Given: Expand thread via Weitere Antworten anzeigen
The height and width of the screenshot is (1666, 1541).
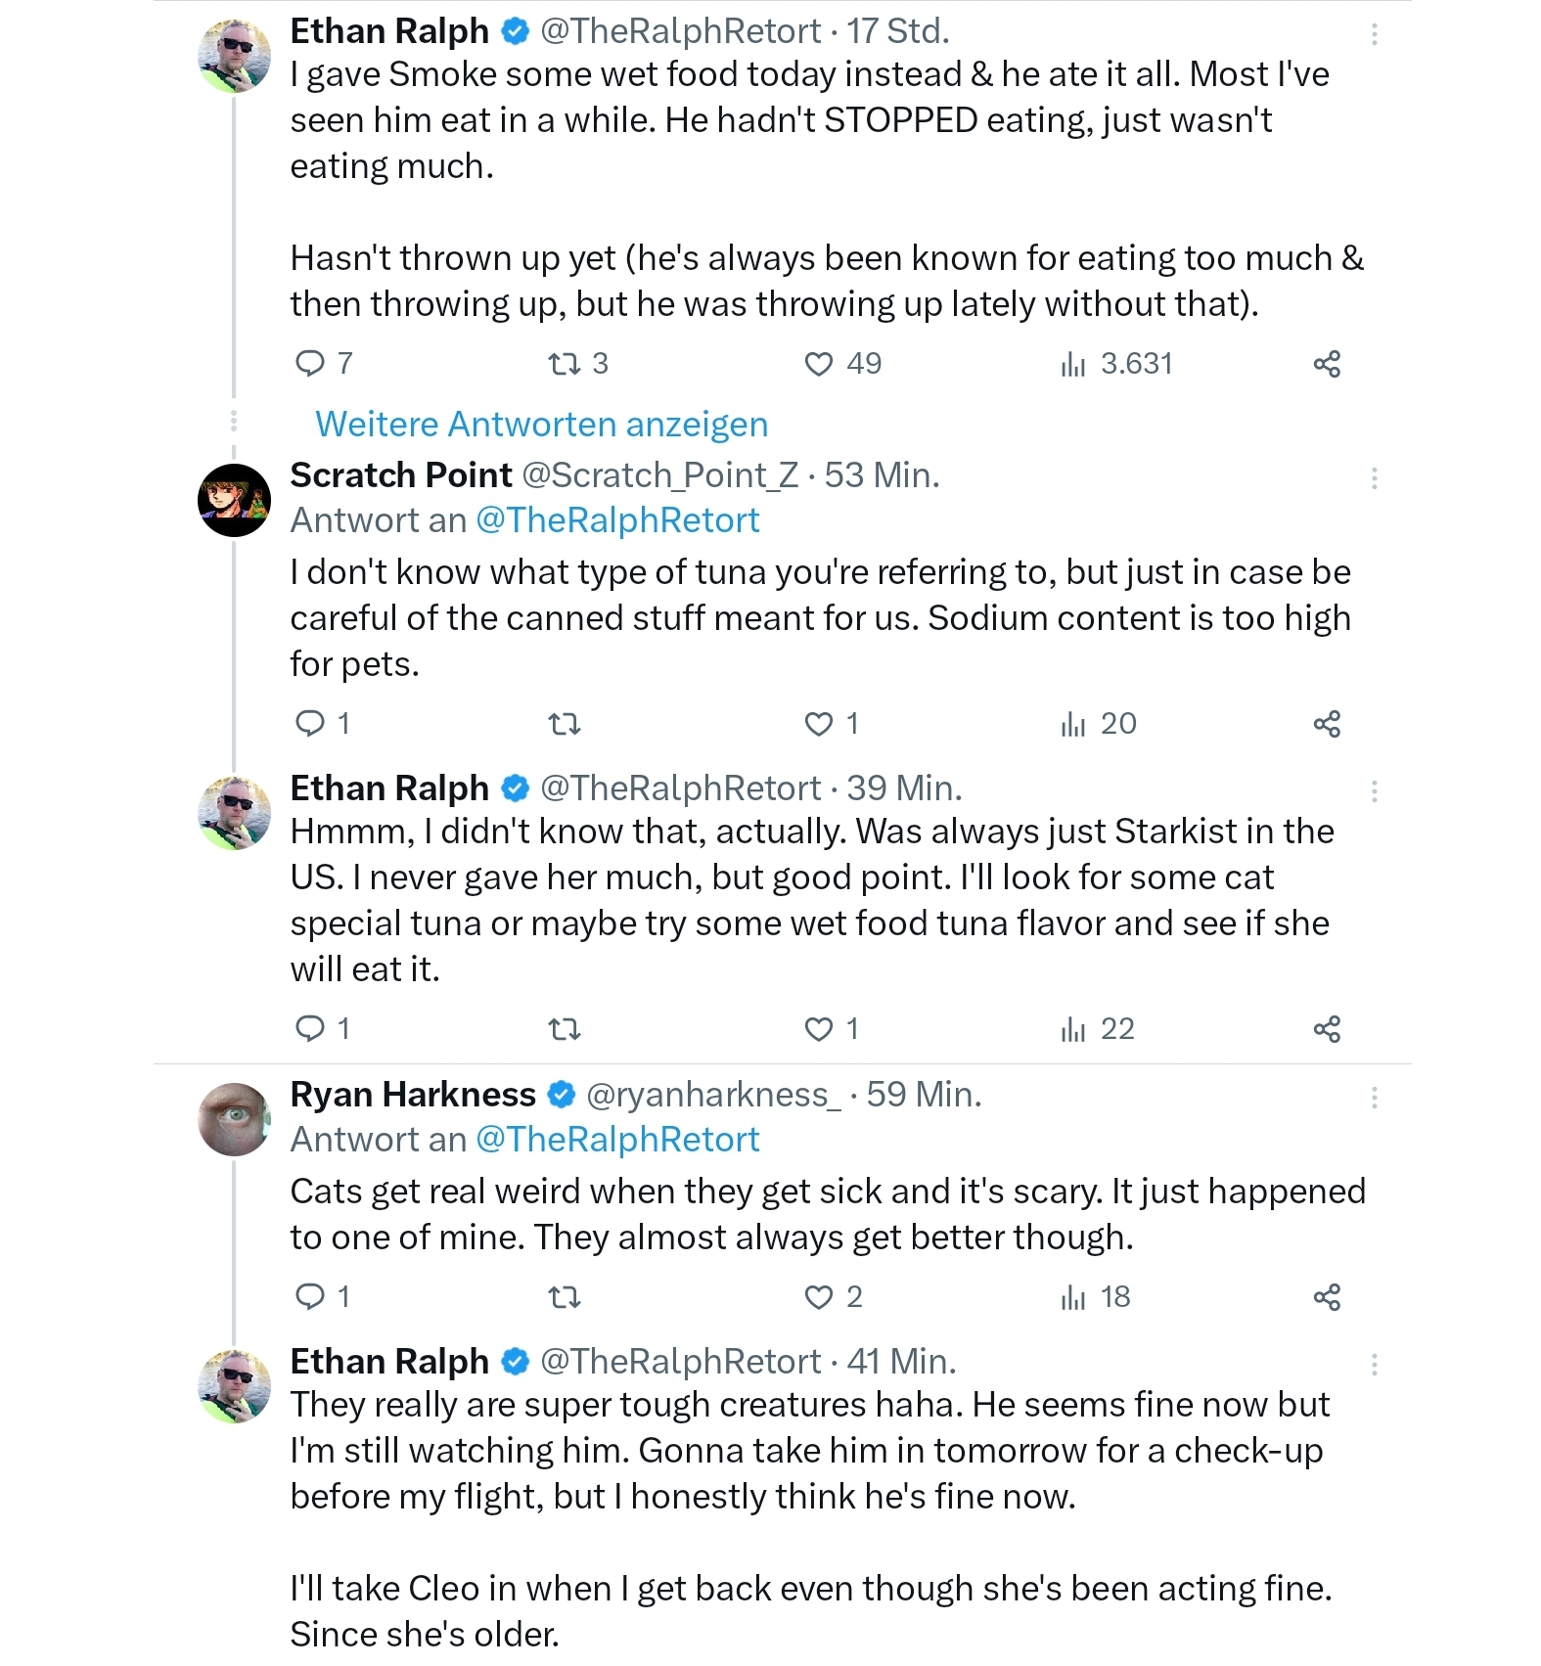Looking at the screenshot, I should [x=541, y=425].
